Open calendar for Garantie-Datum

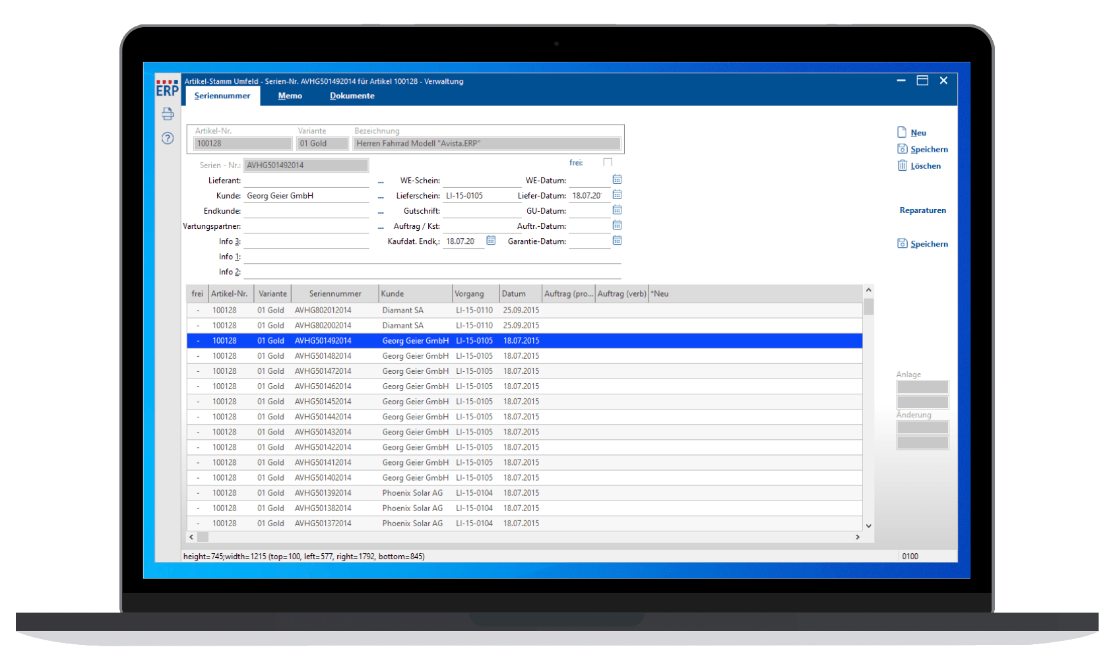pyautogui.click(x=617, y=240)
